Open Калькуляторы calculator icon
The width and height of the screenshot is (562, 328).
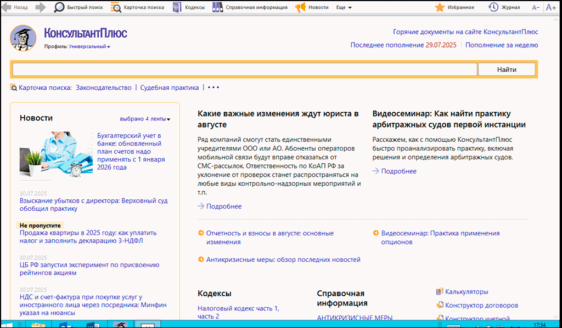[440, 292]
